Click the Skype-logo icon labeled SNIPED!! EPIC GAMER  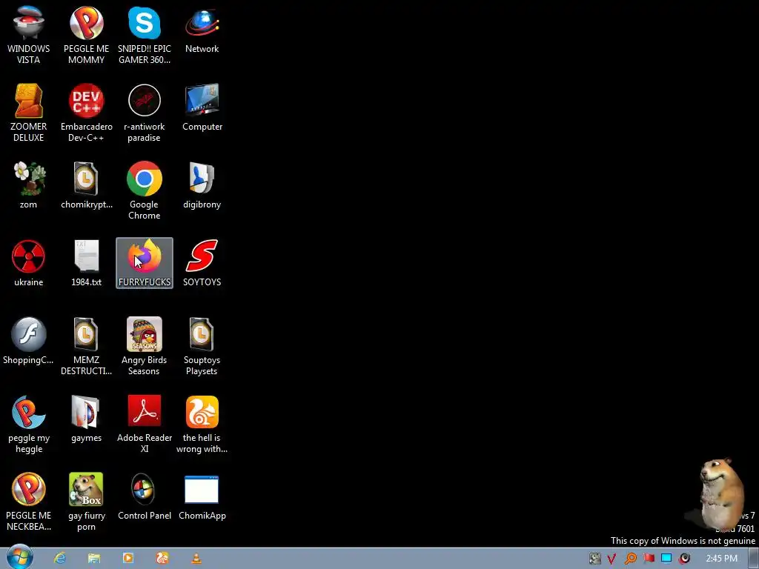click(145, 34)
